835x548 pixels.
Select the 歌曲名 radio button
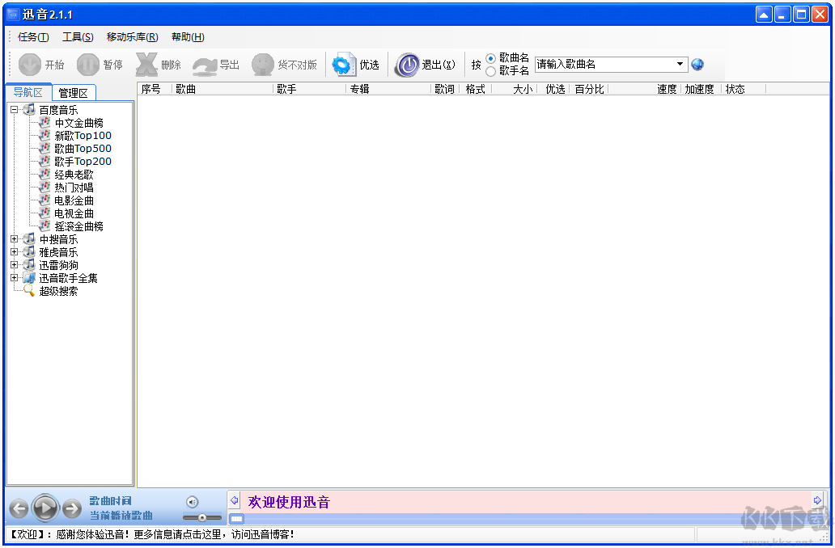(x=491, y=57)
